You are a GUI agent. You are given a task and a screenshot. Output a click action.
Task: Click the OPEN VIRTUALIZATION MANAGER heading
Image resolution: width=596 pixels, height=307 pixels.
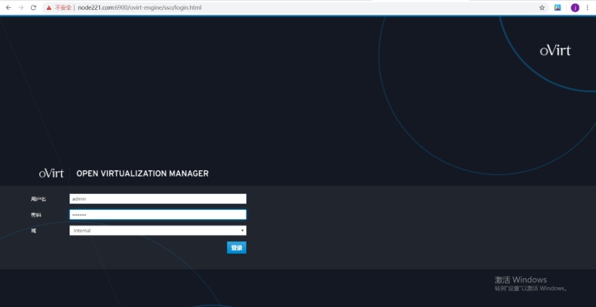[x=142, y=173]
